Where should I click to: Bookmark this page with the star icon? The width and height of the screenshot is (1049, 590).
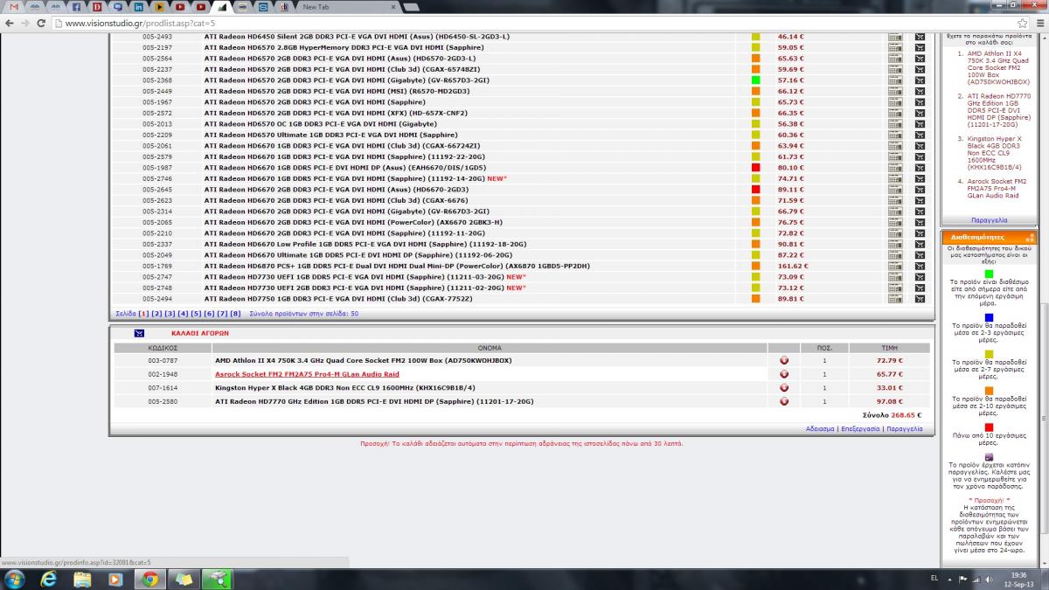1022,23
